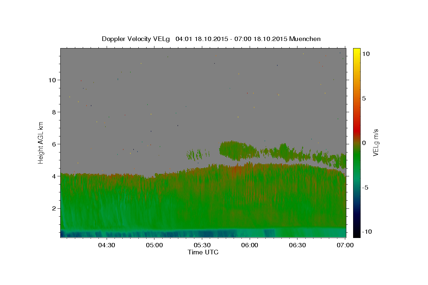
Task: Click the 'Time UTC' axis label
Action: click(x=203, y=252)
